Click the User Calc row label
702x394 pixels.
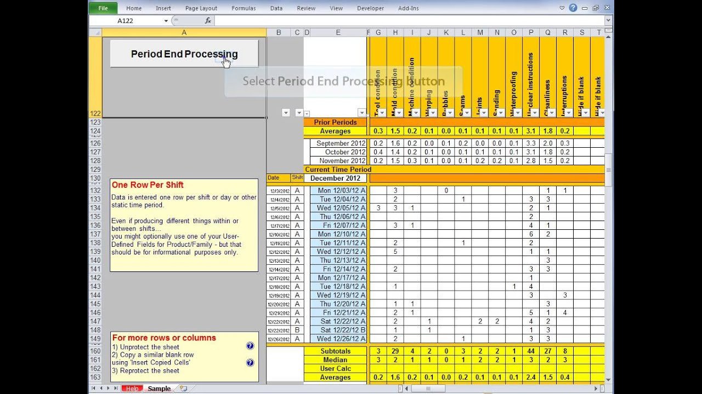(336, 369)
